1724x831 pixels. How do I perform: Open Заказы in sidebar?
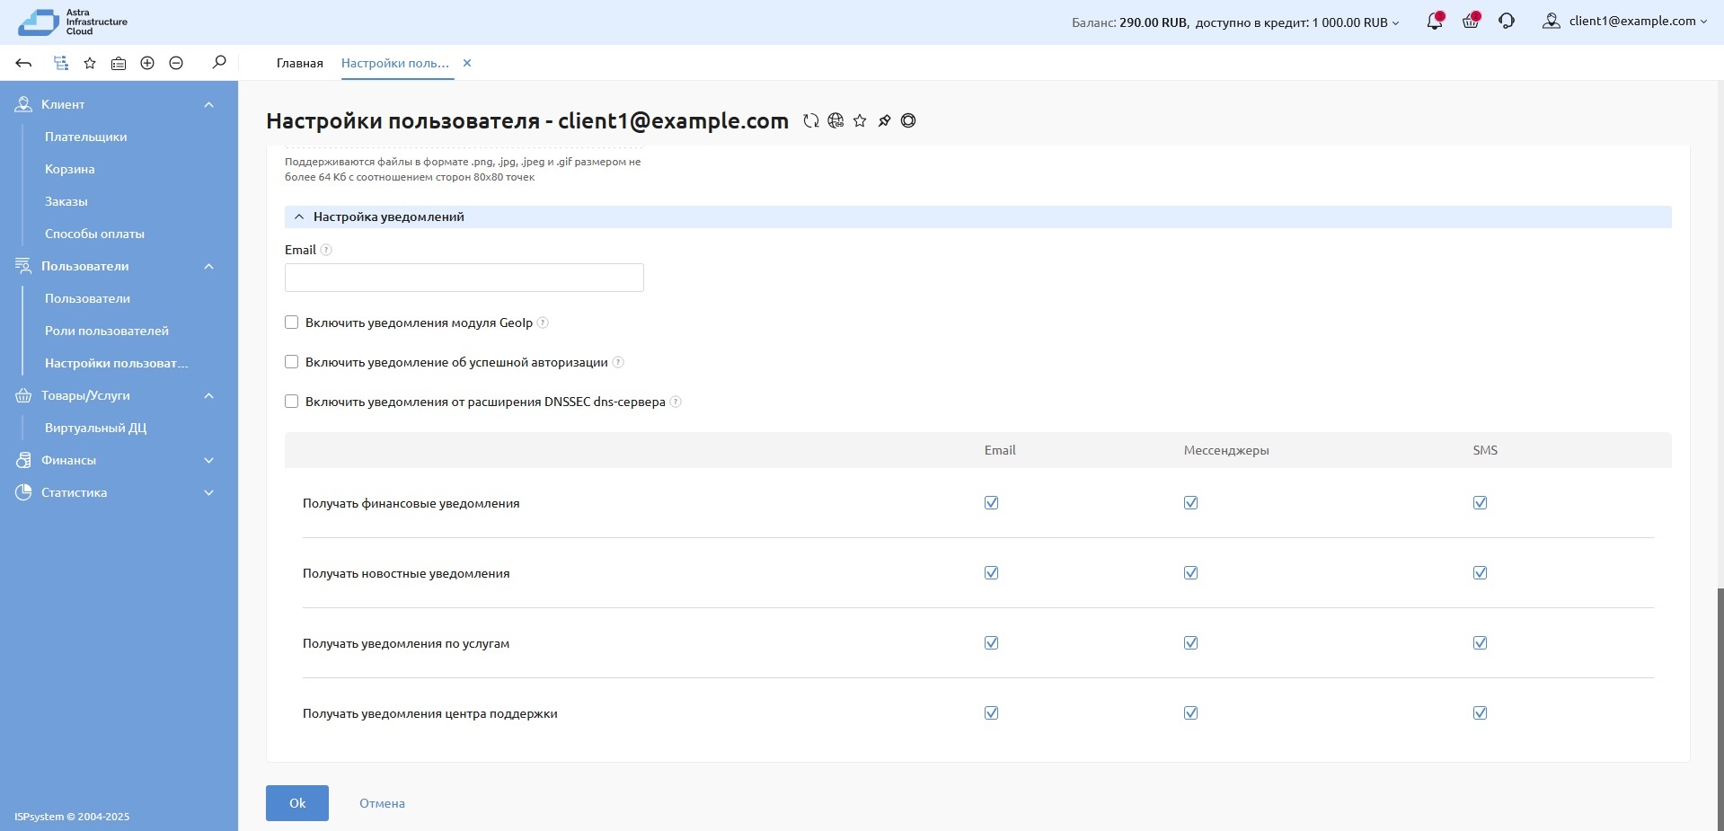point(66,201)
